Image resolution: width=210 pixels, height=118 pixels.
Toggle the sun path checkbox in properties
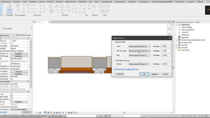[11, 79]
